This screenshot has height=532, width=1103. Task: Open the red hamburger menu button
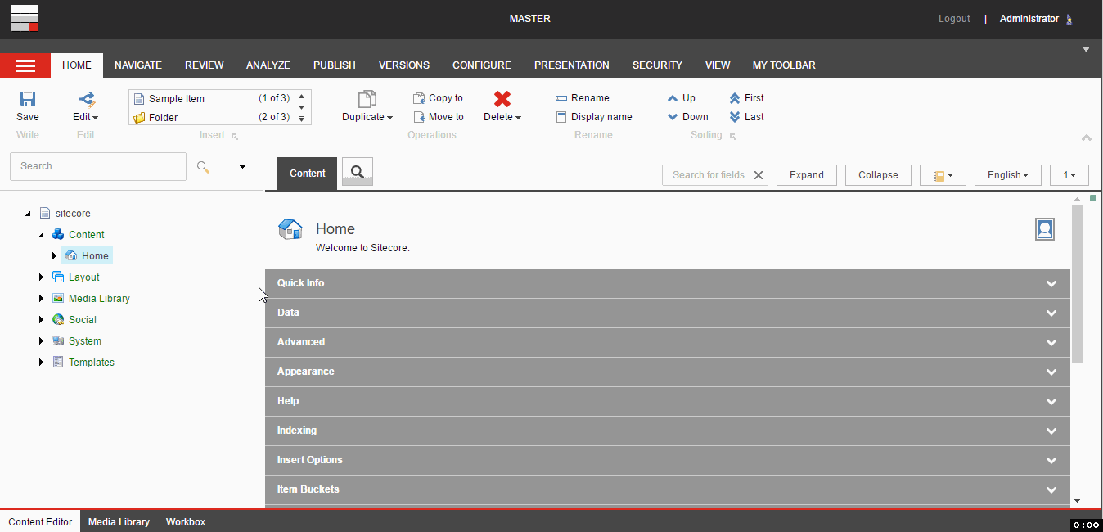(25, 65)
